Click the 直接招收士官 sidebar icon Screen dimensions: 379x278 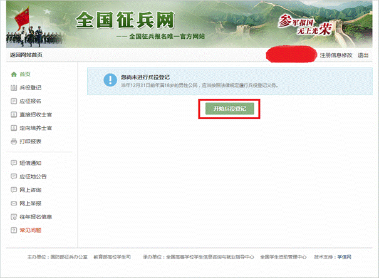tap(14, 115)
